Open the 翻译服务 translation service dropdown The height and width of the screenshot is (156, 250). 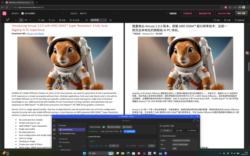42,13
